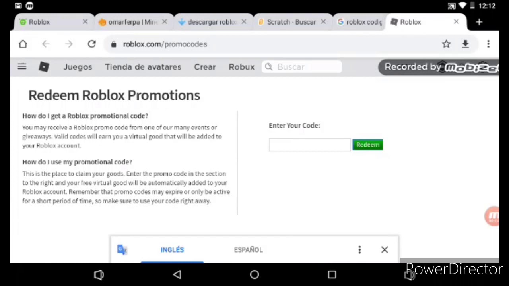Select INGLÉS in the translate bar
This screenshot has width=509, height=286.
[172, 249]
